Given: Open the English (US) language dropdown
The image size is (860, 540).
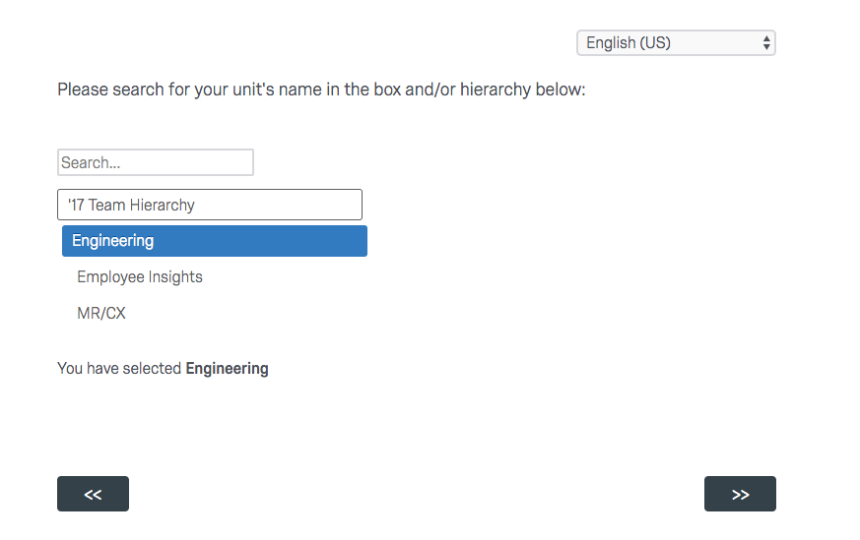Looking at the screenshot, I should tap(675, 43).
